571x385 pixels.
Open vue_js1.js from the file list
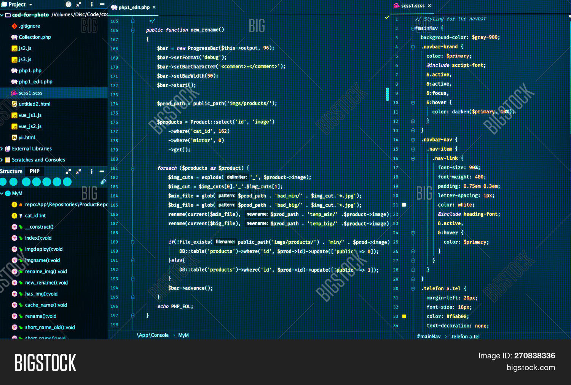[30, 115]
